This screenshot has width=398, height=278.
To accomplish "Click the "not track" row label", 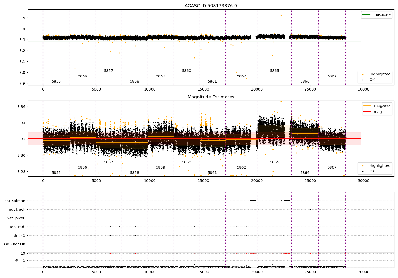I will (x=17, y=209).
